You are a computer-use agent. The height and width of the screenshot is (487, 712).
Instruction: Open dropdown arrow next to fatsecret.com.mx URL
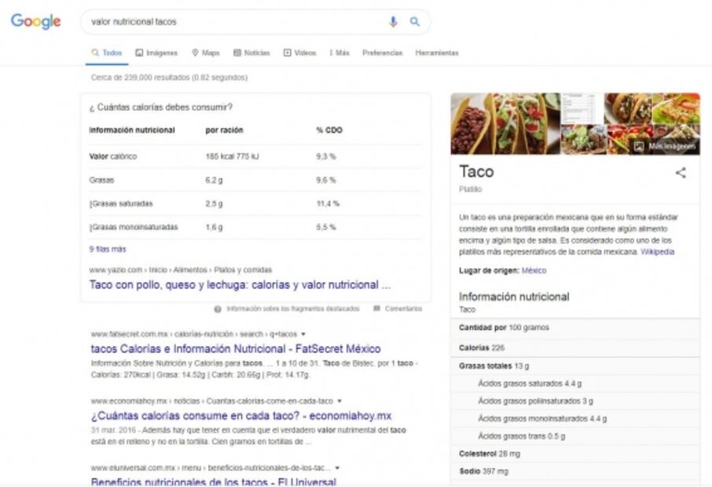click(x=303, y=334)
